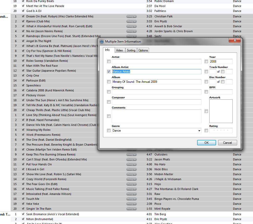Open the Sorting tab
This screenshot has width=253, height=224.
pyautogui.click(x=131, y=50)
